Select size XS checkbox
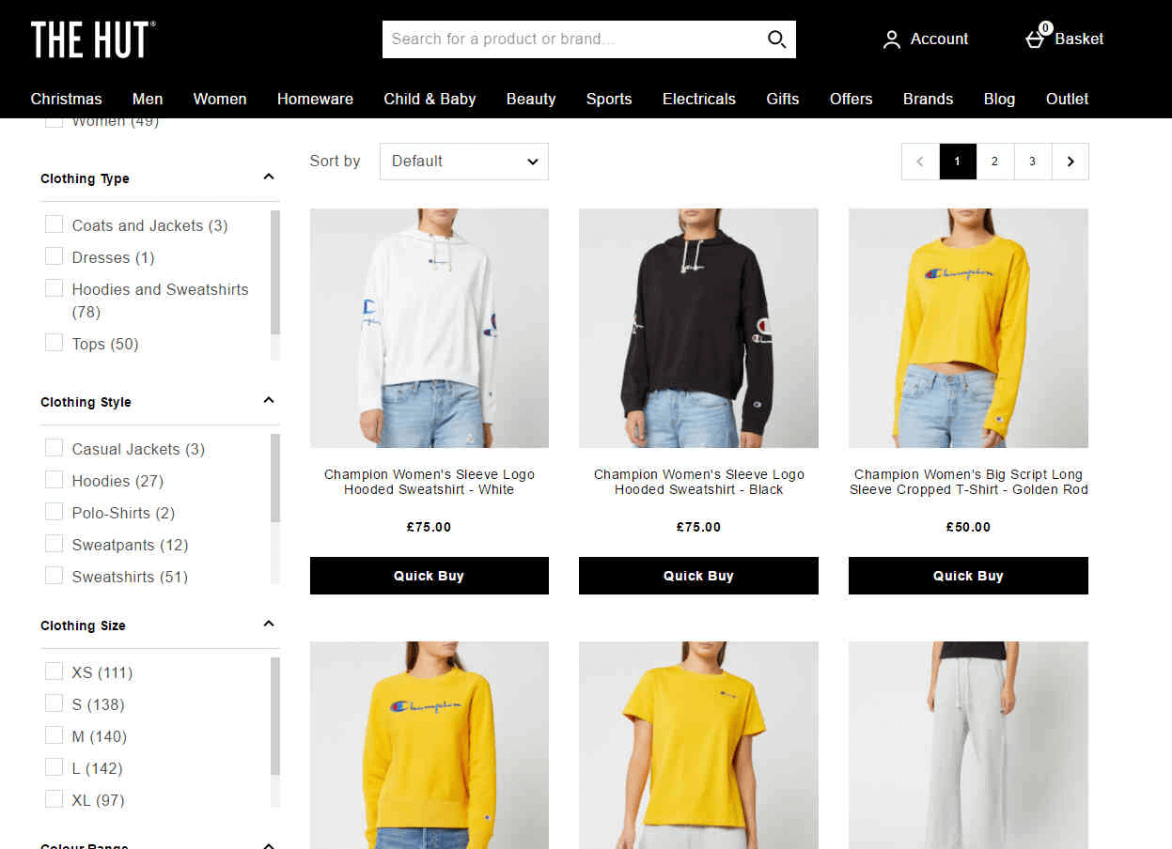 coord(55,671)
